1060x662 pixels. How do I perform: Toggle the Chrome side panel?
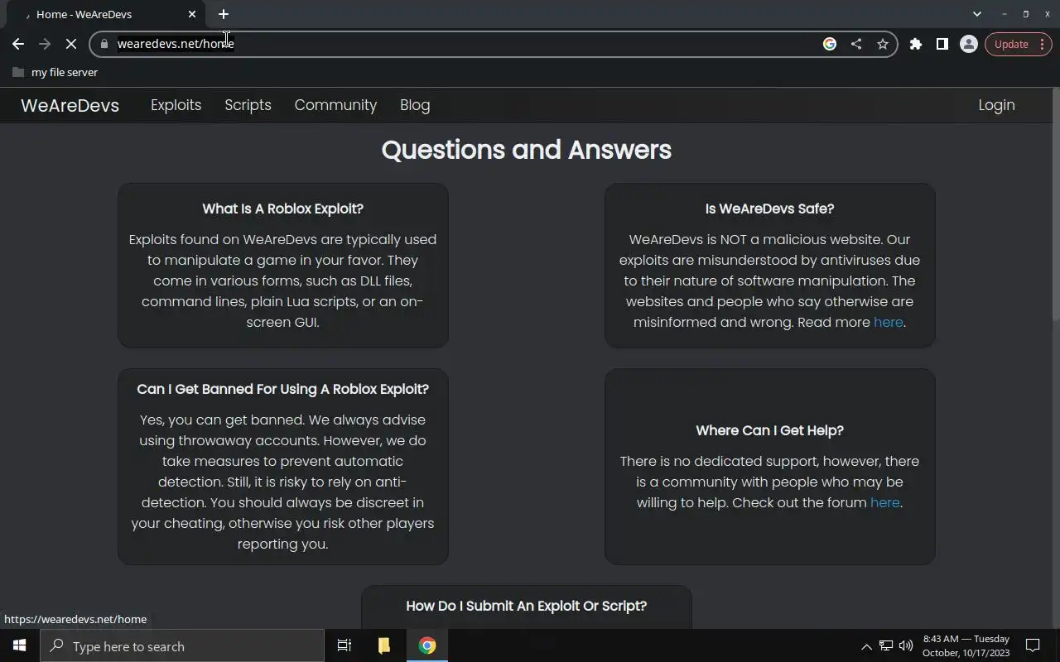[942, 44]
